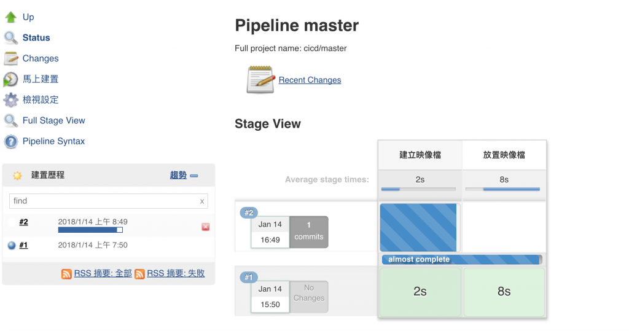629x331 pixels.
Task: Click the Recent Changes notepad icon
Action: coord(260,79)
